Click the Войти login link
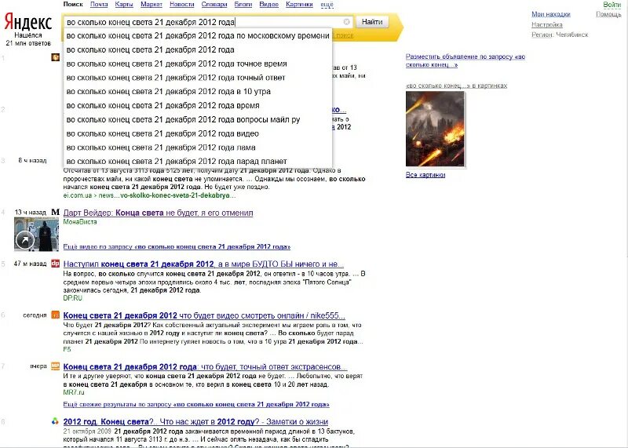 pos(612,5)
